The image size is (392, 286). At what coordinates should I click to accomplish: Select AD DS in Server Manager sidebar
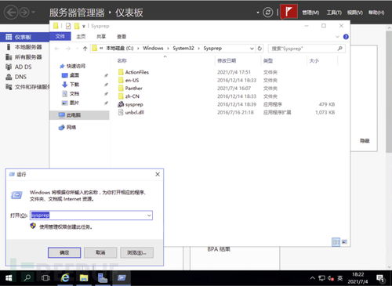click(x=25, y=67)
